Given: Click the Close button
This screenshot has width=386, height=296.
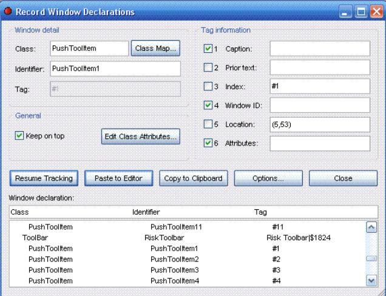Looking at the screenshot, I should [343, 178].
